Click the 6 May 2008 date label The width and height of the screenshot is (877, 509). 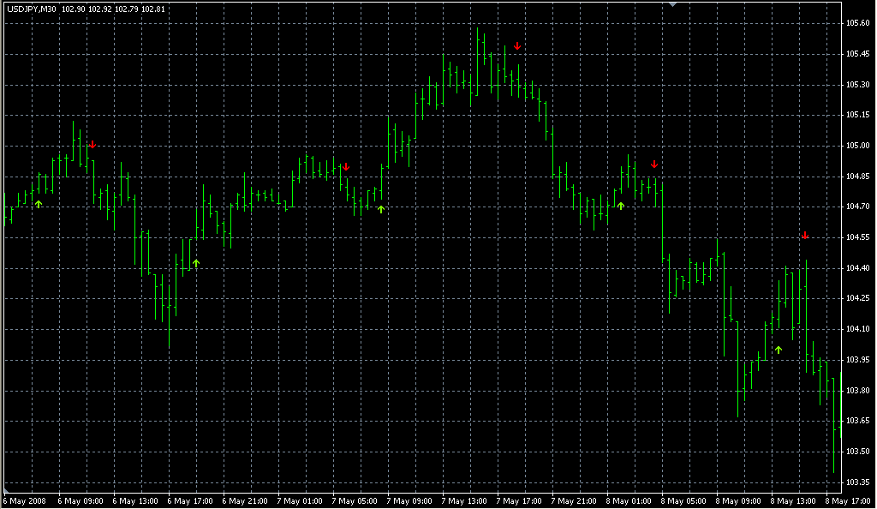pos(24,500)
